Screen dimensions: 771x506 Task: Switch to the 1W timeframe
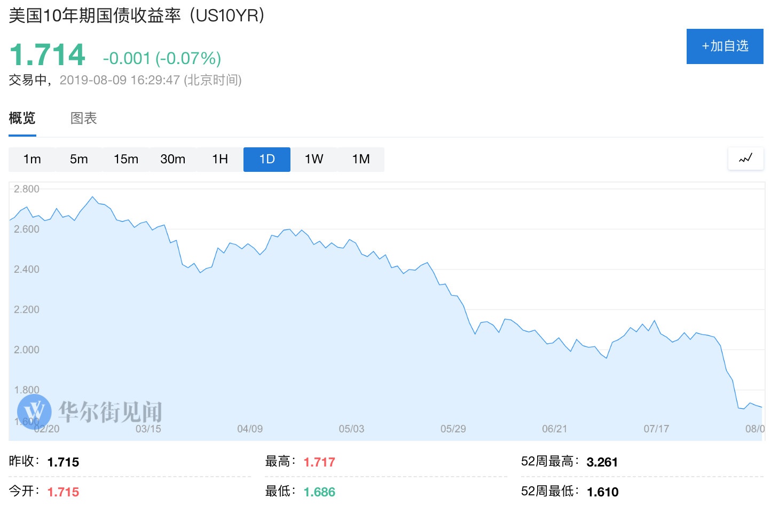(314, 159)
